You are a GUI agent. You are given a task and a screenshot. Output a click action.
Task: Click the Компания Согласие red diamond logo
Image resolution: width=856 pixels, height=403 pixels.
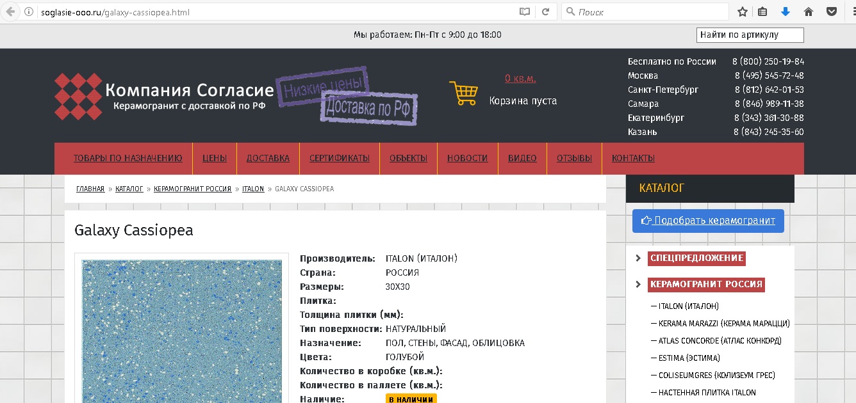78,97
